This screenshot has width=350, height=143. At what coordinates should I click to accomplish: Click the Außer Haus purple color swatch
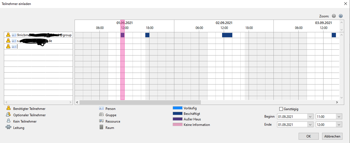pyautogui.click(x=177, y=119)
